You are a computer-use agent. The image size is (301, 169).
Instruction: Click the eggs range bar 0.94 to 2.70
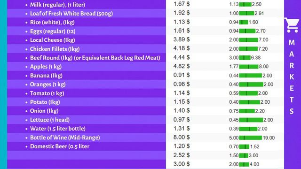[x=247, y=31]
